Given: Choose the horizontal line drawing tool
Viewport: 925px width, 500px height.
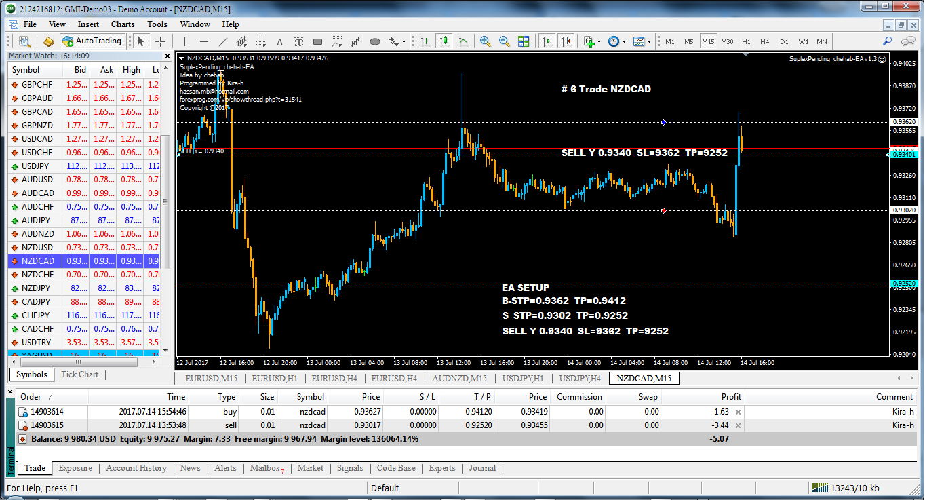Looking at the screenshot, I should [203, 41].
